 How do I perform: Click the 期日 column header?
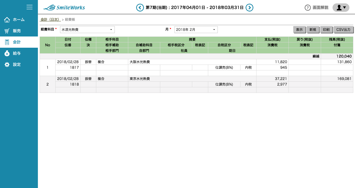pyautogui.click(x=232, y=51)
